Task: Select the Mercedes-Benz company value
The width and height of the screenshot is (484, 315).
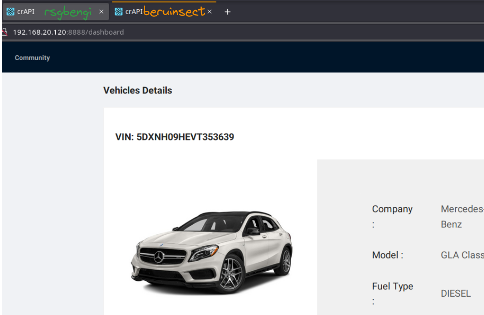Action: pos(461,217)
